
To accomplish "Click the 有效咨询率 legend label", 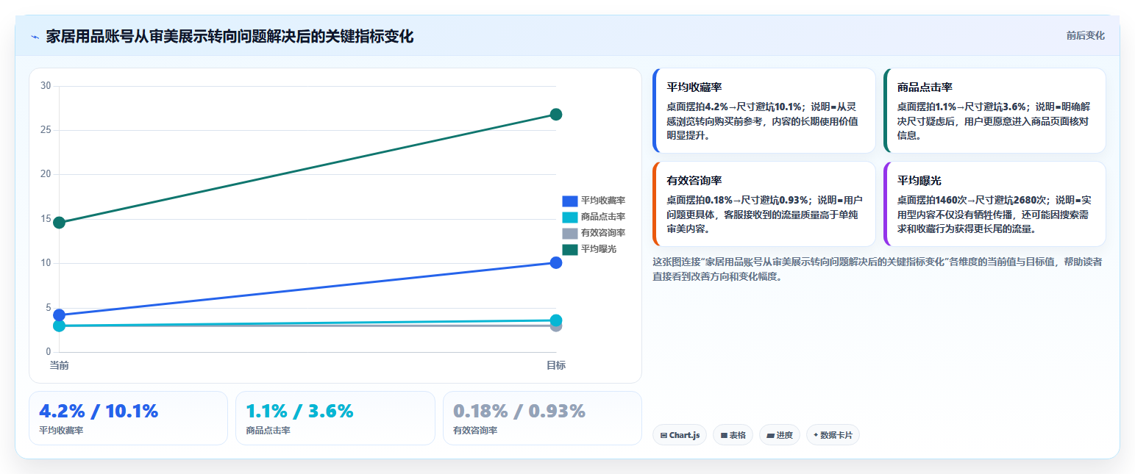I will coord(603,233).
